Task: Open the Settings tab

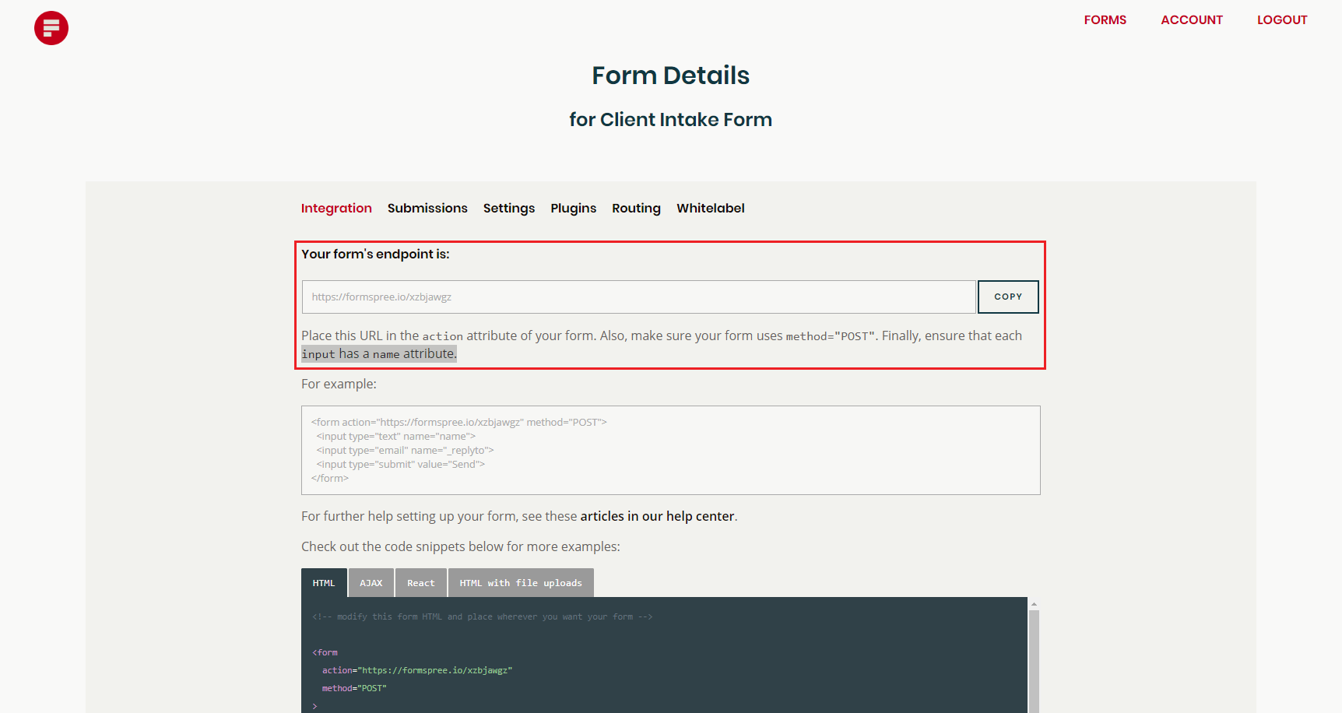Action: [508, 208]
